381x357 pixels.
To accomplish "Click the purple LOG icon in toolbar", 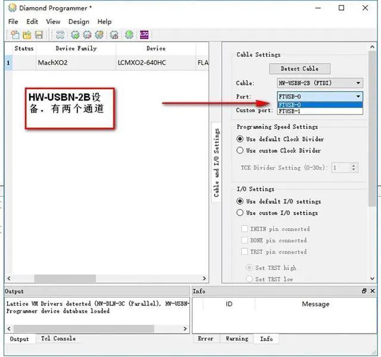I will [x=144, y=35].
